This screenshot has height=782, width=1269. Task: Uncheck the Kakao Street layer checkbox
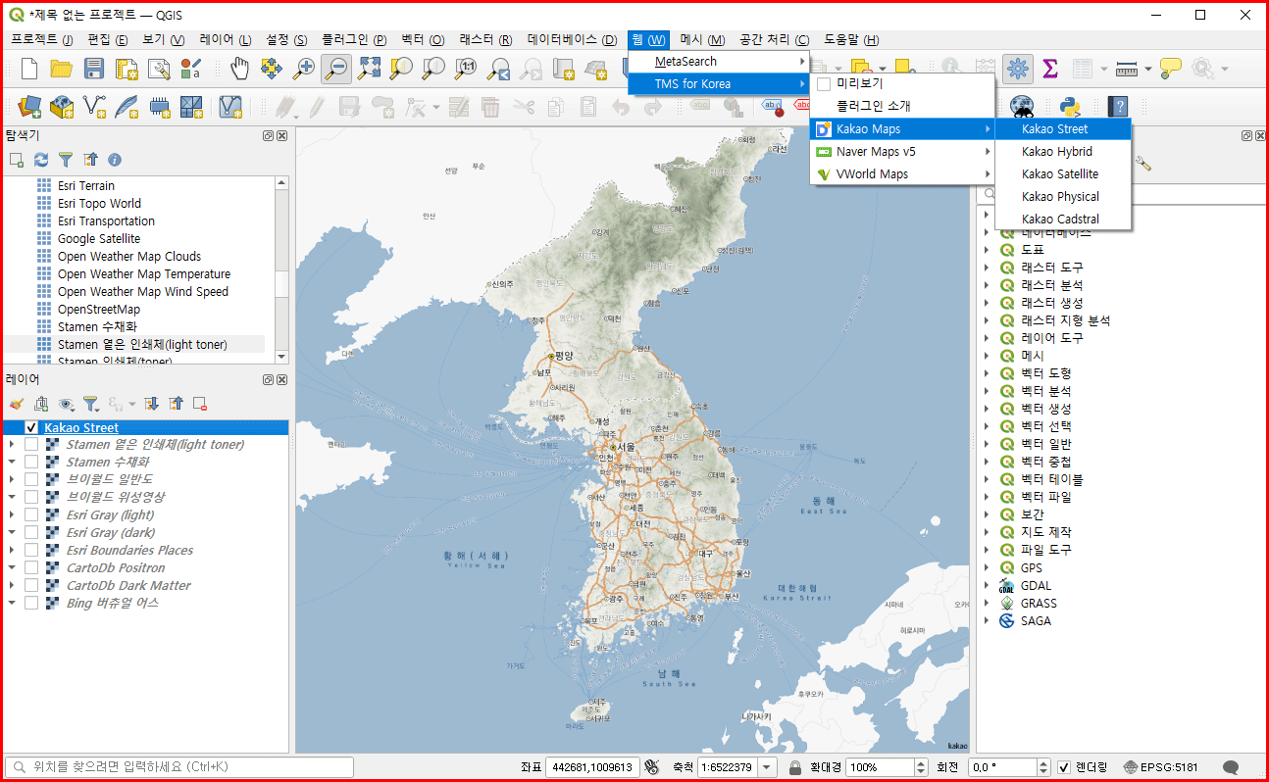31,428
